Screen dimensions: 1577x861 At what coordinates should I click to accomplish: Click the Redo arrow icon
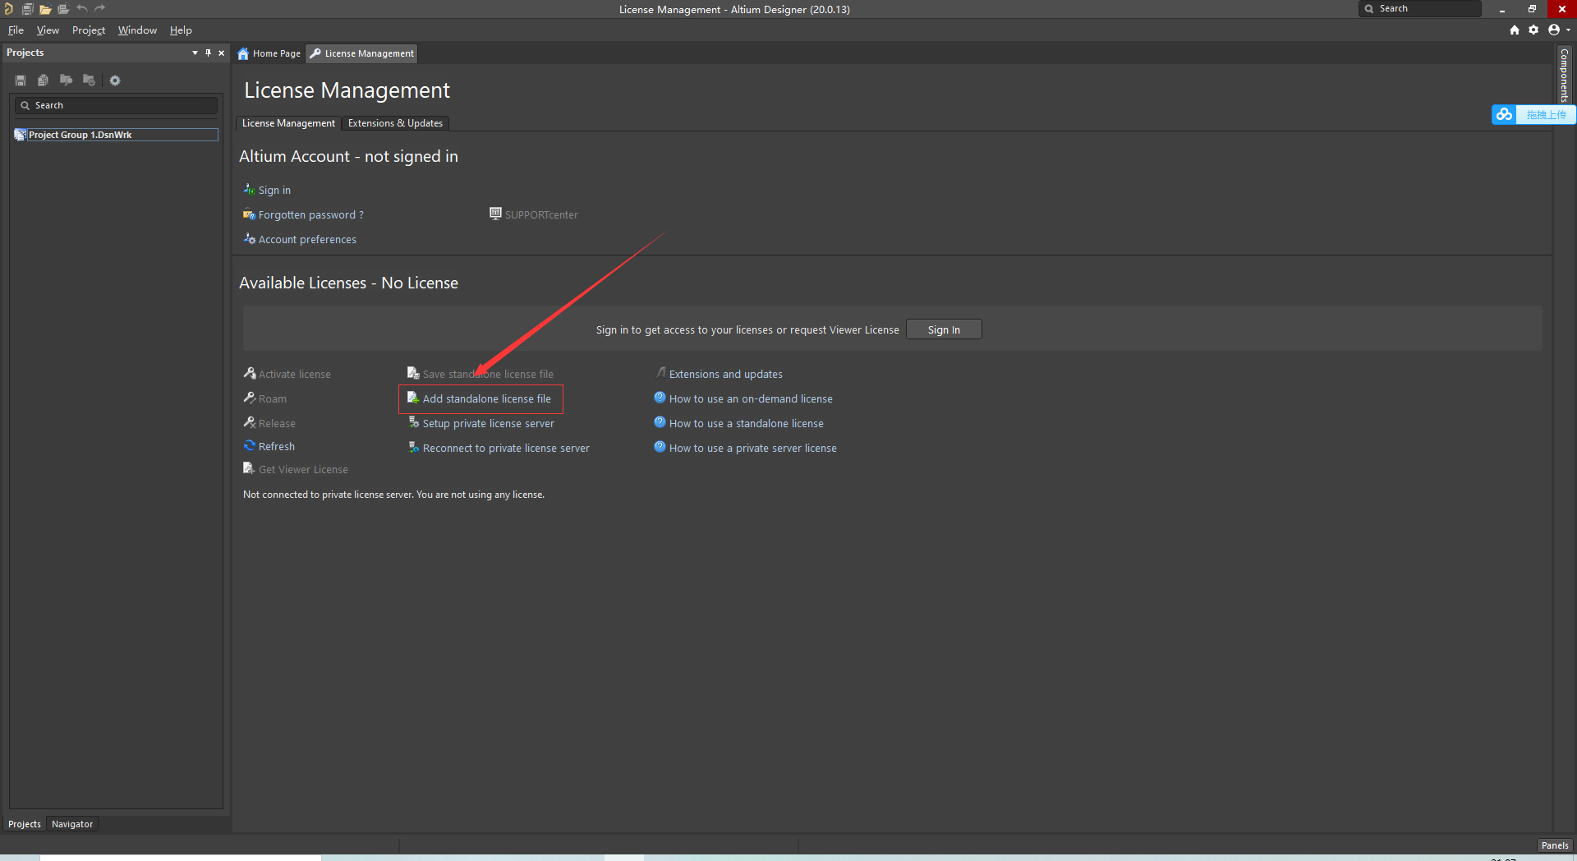pos(100,8)
